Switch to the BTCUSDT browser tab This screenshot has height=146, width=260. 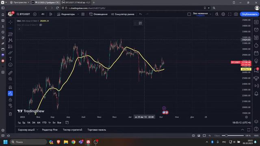[76, 2]
